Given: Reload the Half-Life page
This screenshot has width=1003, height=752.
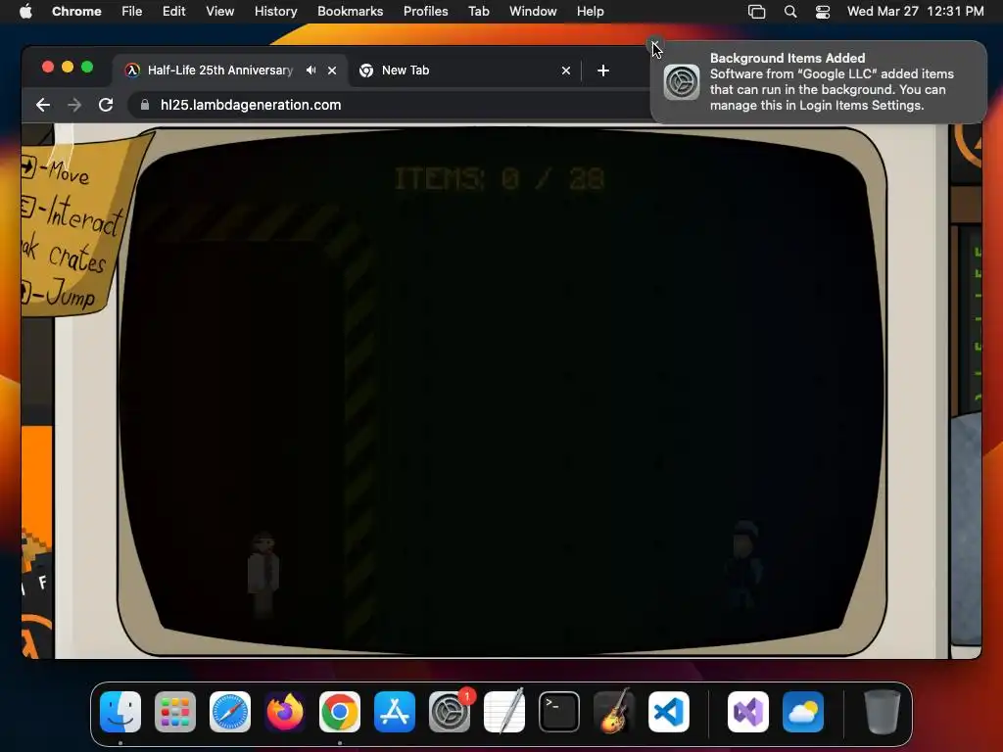Looking at the screenshot, I should click(x=106, y=105).
